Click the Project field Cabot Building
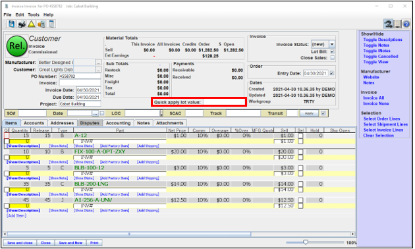 click(80, 104)
